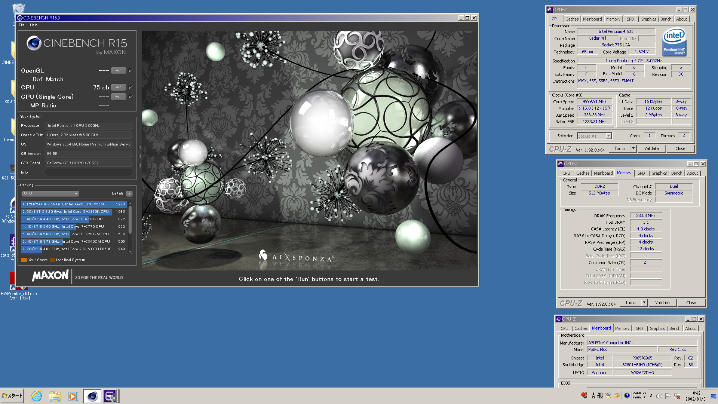Screen dimensions: 718x404
Task: Switch to CPU-Z taskbar icon
Action: (x=110, y=396)
